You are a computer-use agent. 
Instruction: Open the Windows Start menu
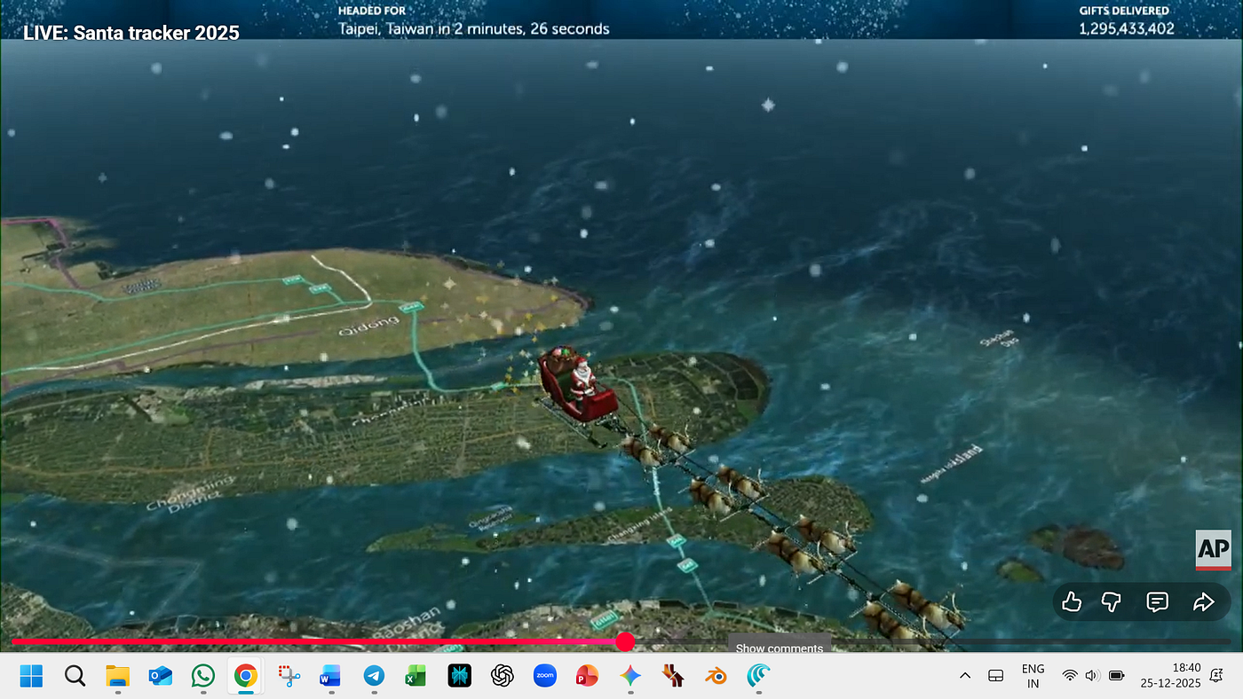pos(31,676)
